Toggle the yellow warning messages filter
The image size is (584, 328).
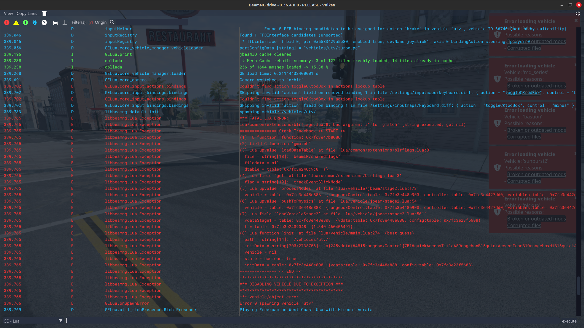click(x=16, y=22)
